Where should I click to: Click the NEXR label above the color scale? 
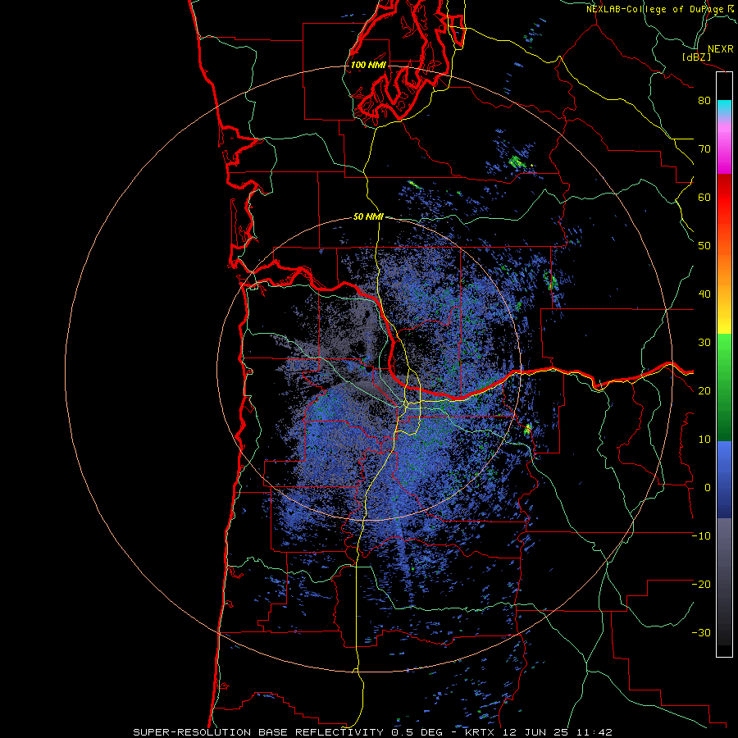[720, 49]
